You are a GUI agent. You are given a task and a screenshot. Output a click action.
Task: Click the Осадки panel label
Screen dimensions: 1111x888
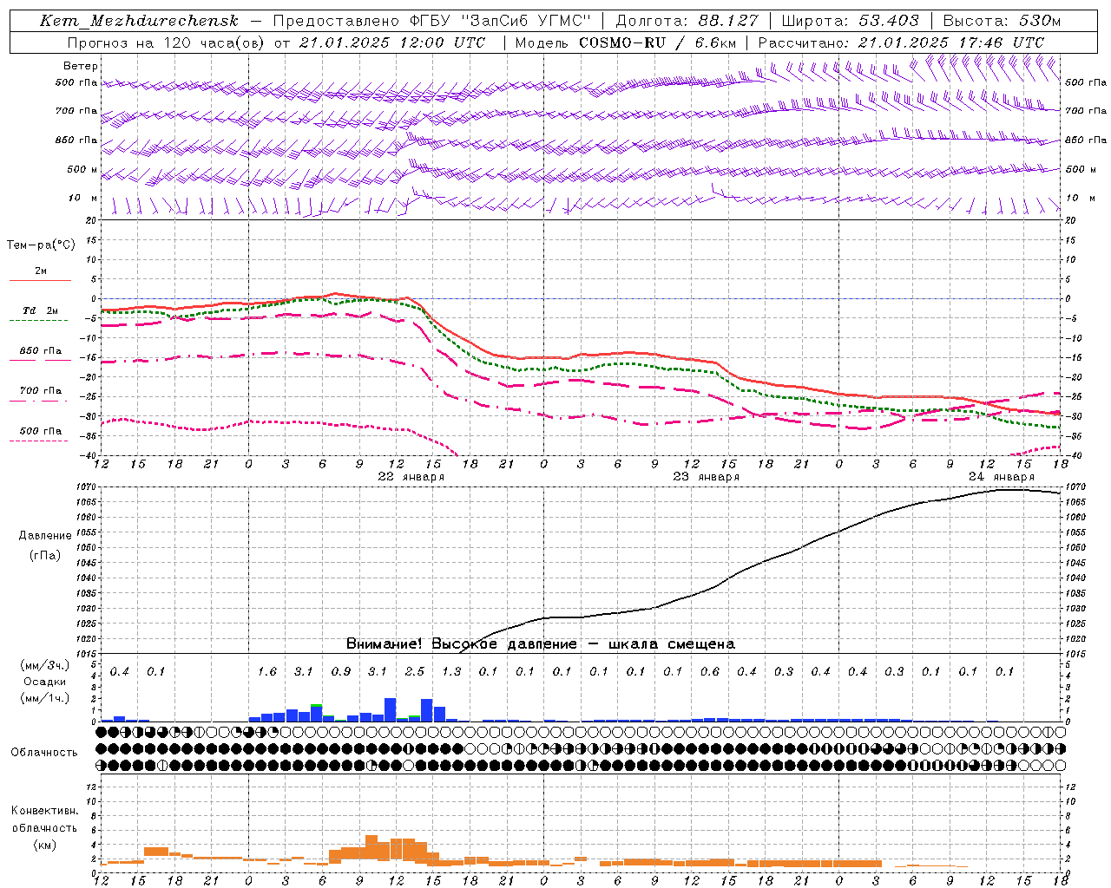44,682
